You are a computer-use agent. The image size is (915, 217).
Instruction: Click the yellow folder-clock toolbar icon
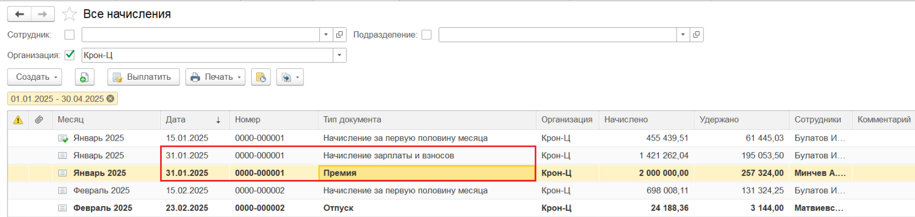click(261, 77)
